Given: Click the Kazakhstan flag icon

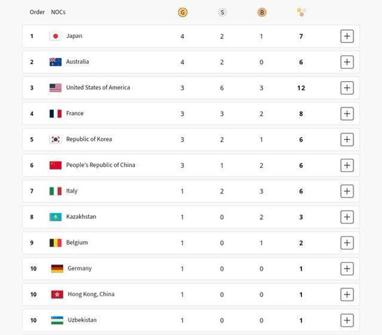Looking at the screenshot, I should [55, 217].
